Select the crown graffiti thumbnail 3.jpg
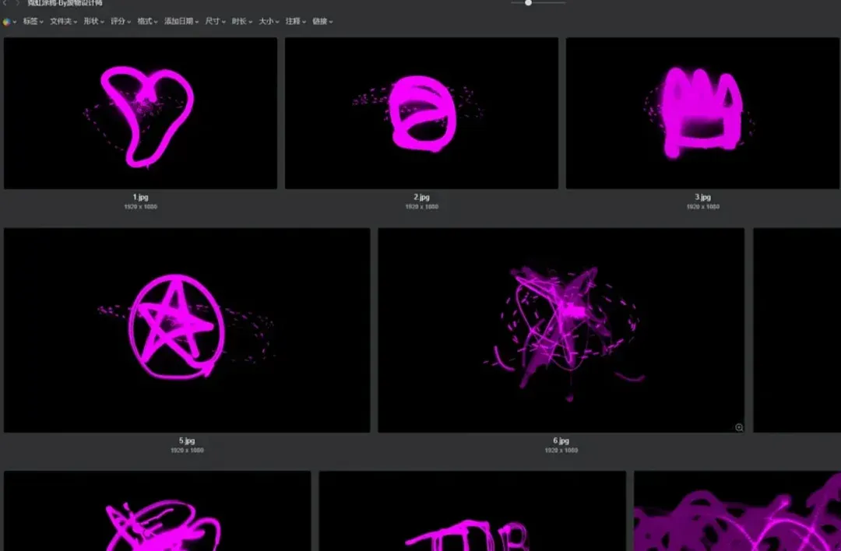The image size is (841, 551). [702, 113]
